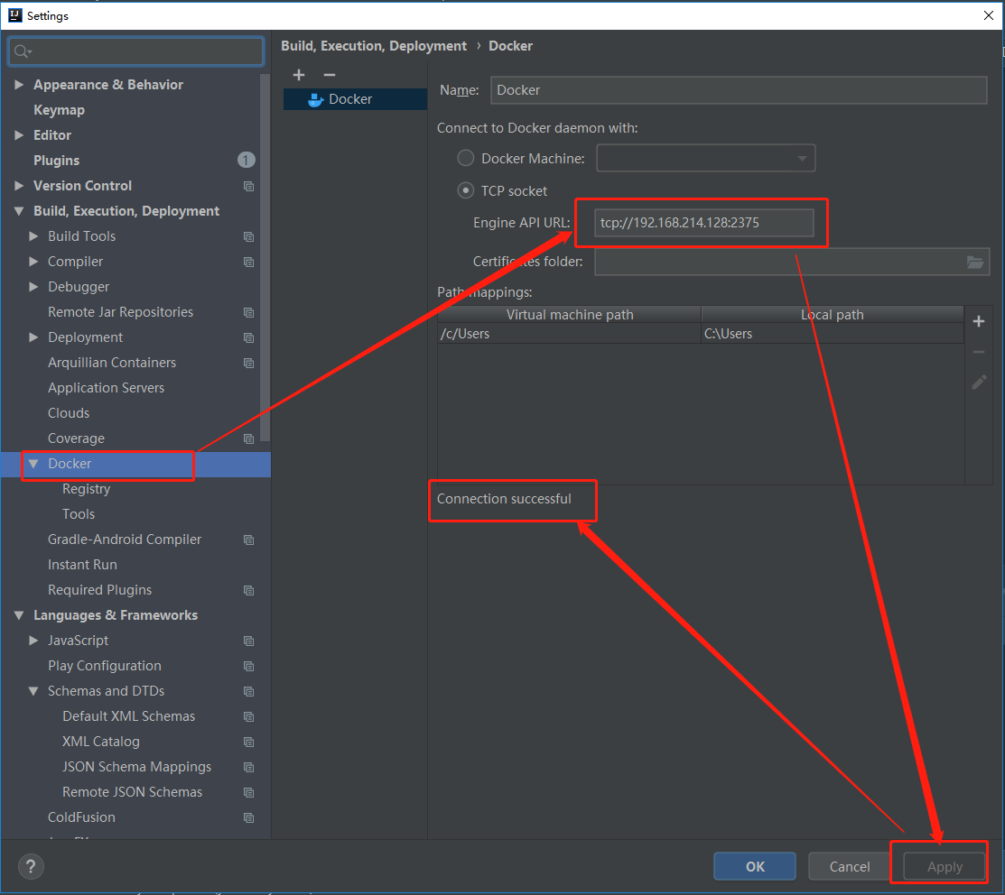Expand the Debugger node
The width and height of the screenshot is (1005, 895).
33,287
